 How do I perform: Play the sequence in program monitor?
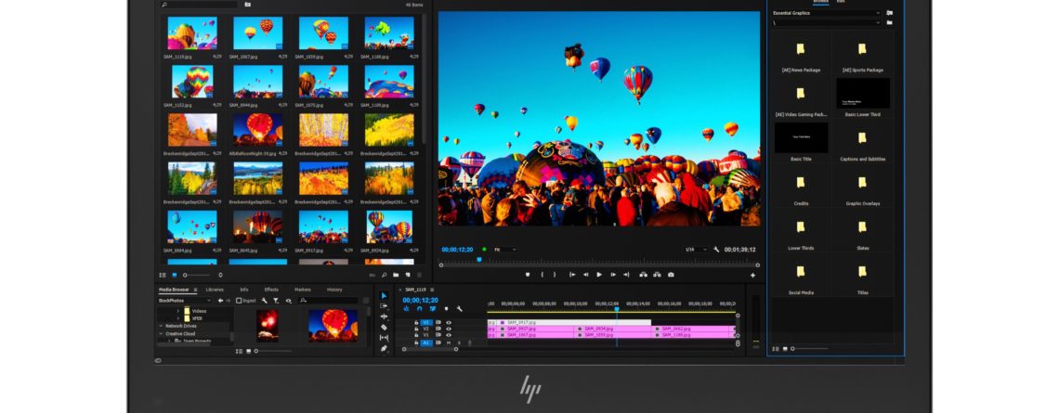[599, 275]
